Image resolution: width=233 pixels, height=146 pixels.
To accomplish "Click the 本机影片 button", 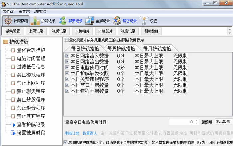I will (x=105, y=31).
